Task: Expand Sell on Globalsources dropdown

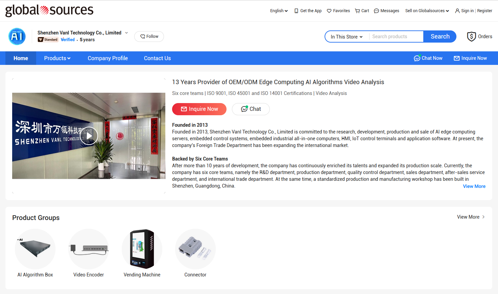Action: tap(427, 11)
